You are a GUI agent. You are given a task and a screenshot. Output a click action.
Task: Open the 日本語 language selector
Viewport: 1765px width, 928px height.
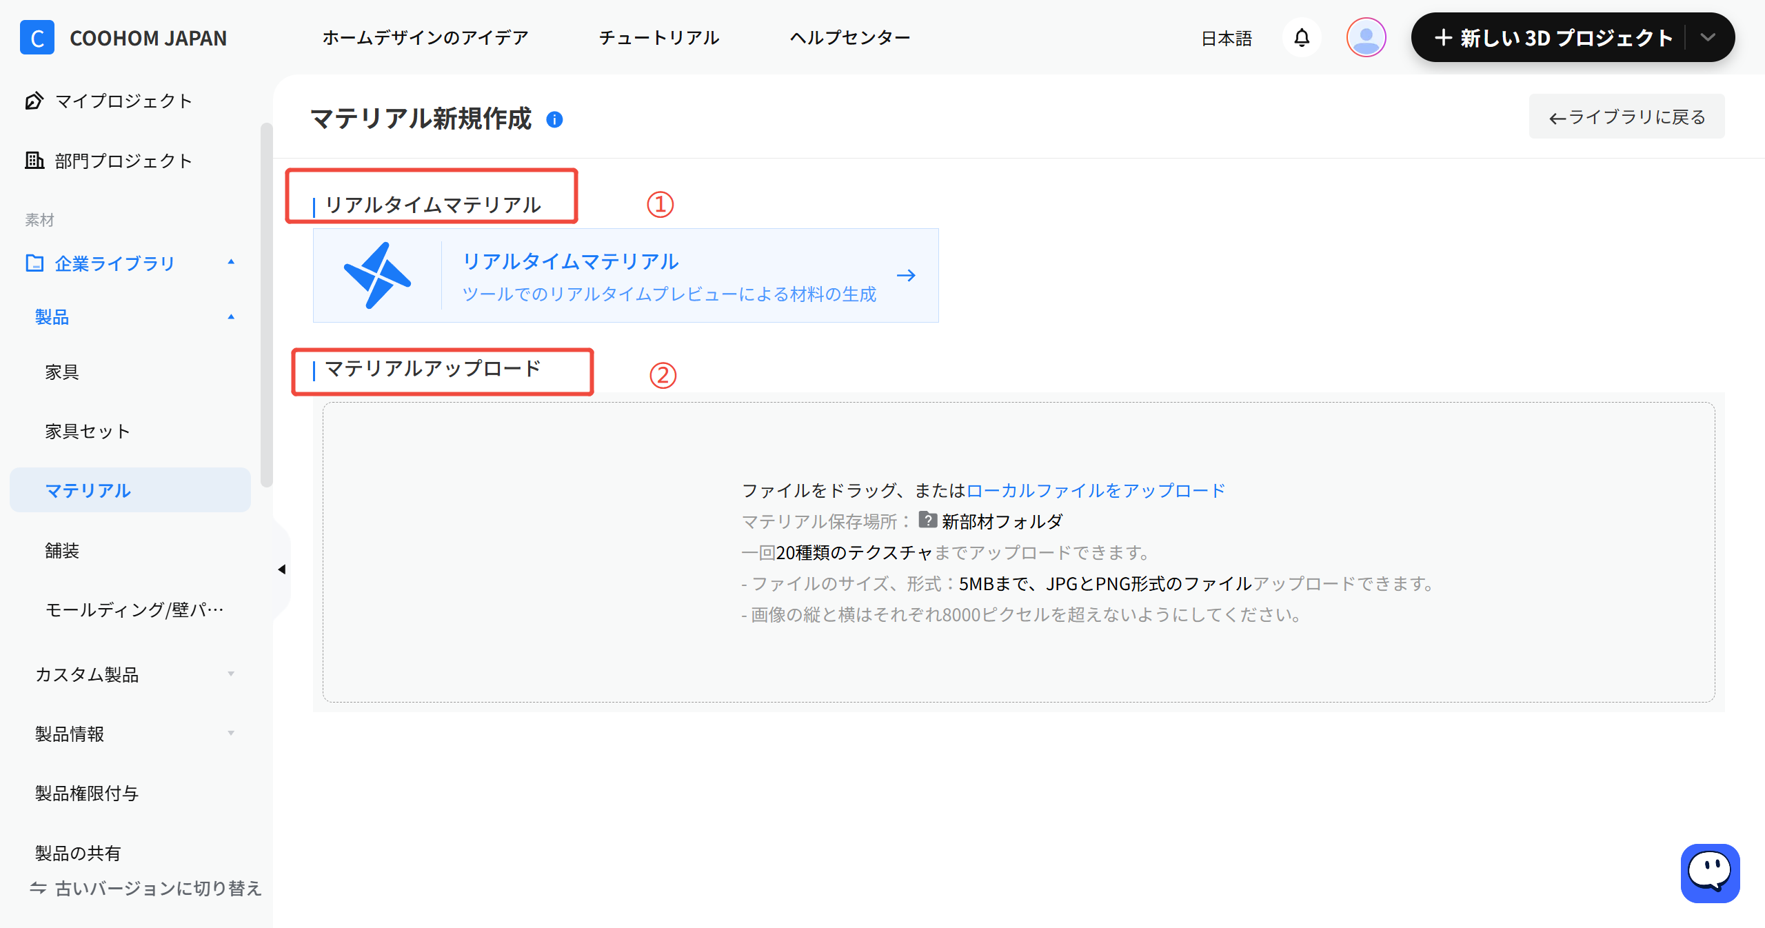1227,39
